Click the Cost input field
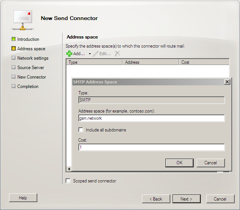240x210 pixels. [151, 147]
